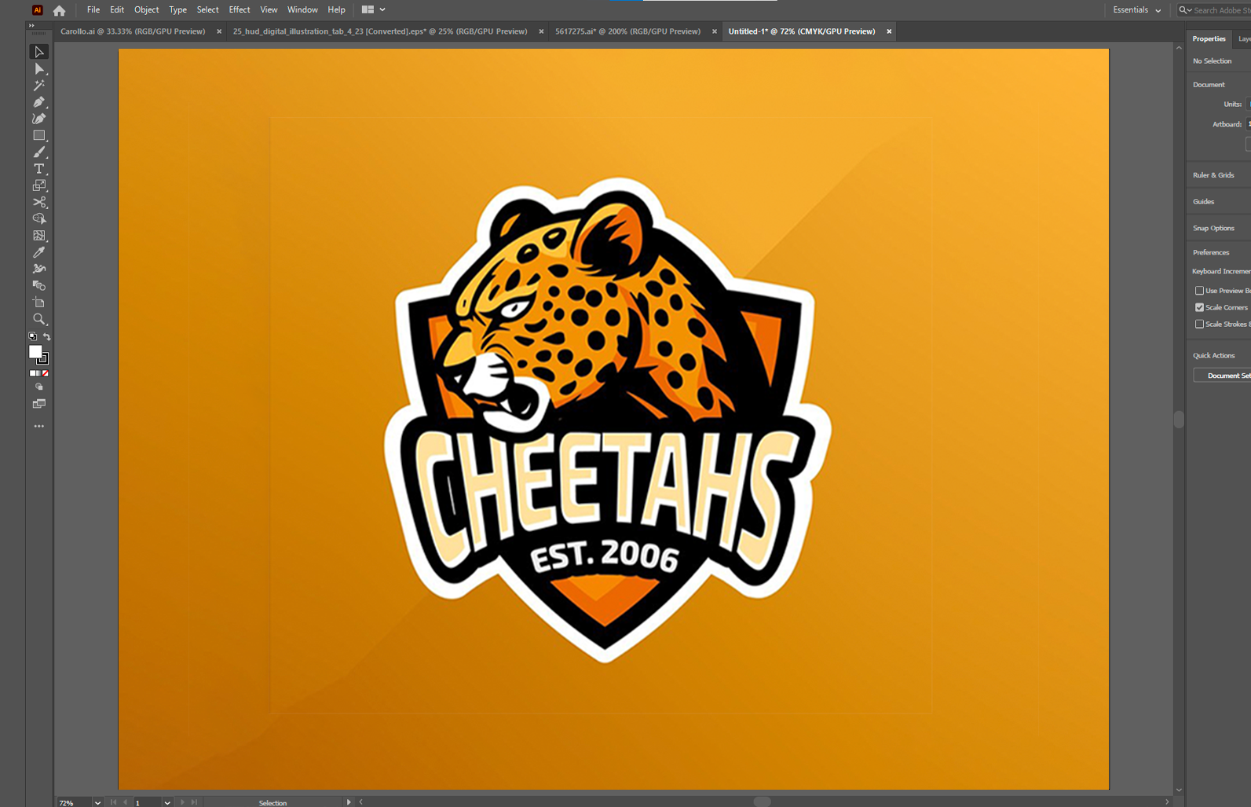Open the File menu
Viewport: 1251px width, 807px height.
click(93, 10)
